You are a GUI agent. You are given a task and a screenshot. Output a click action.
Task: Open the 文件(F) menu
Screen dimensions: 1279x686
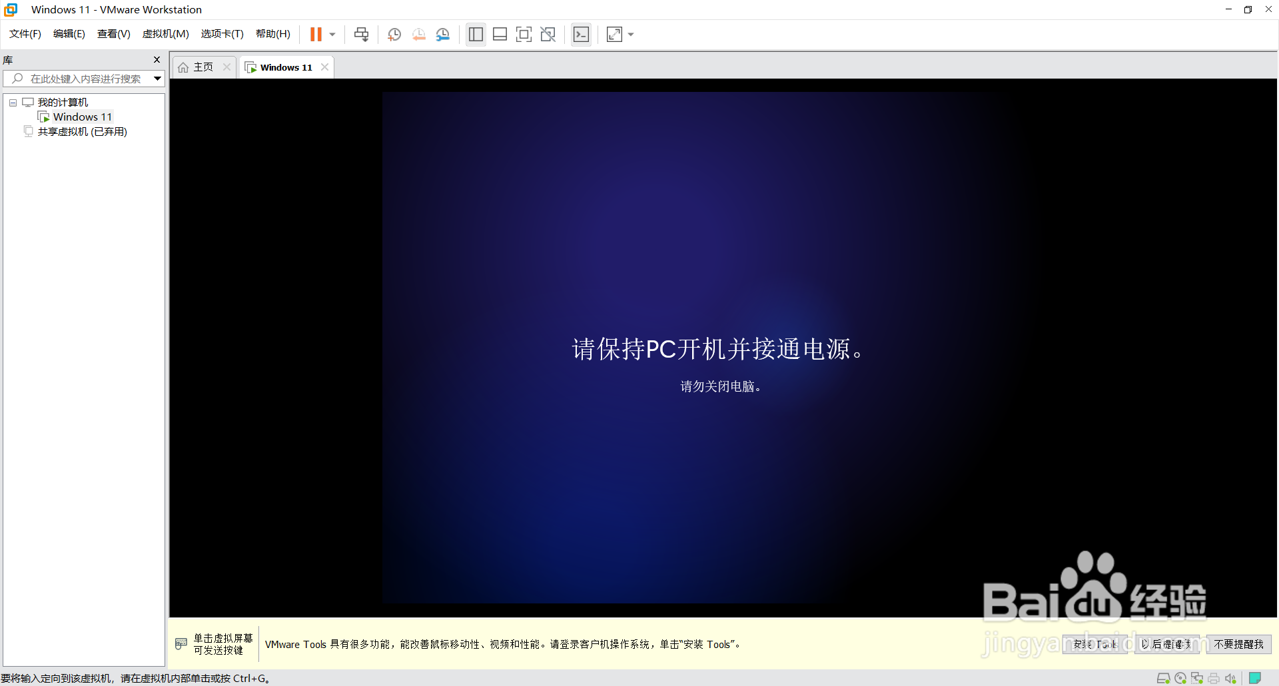pos(25,34)
